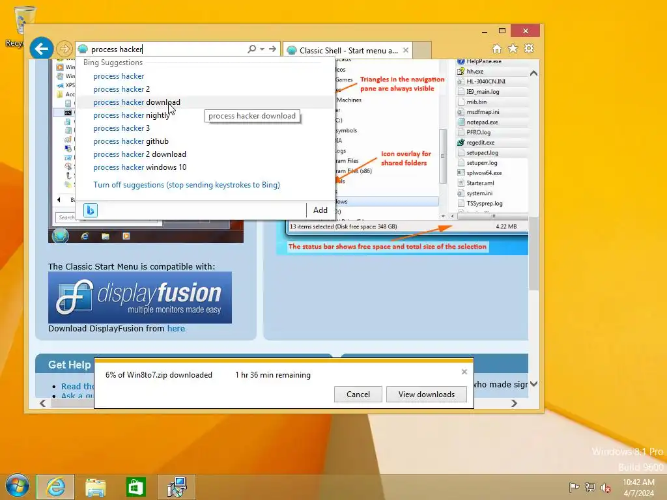667x500 pixels.
Task: Choose 'process hacker download' suggestion
Action: (x=137, y=102)
